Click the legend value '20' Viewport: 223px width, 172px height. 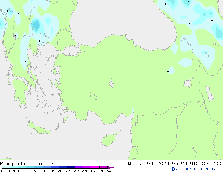click(60, 171)
